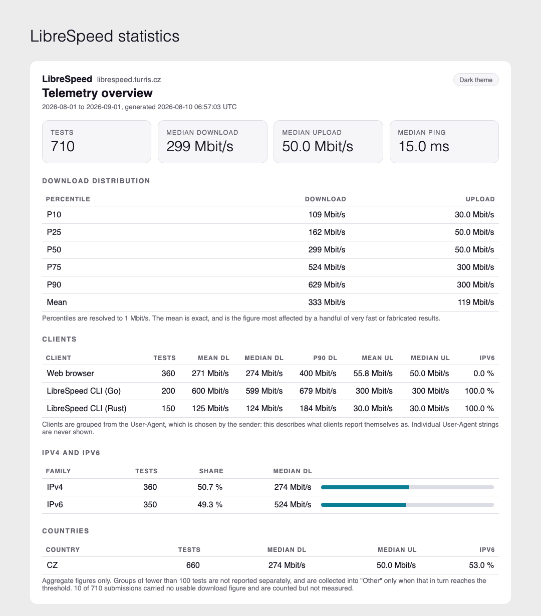
Task: Click the P50 percentile row label
Action: point(54,250)
